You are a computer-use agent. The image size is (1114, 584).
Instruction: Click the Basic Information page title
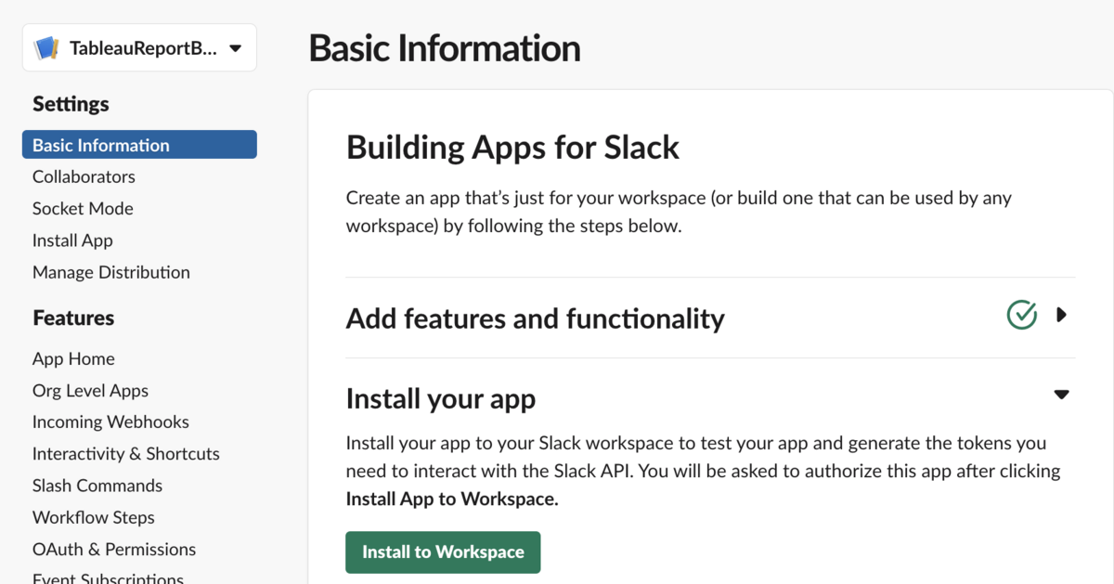(445, 48)
